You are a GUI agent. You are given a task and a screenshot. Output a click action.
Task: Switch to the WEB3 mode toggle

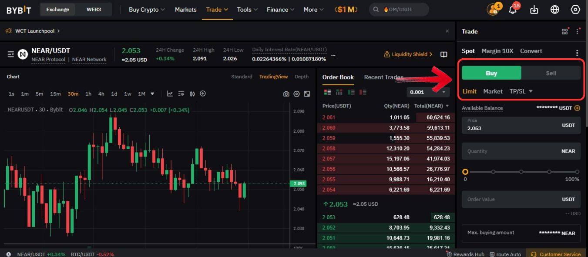tap(94, 10)
